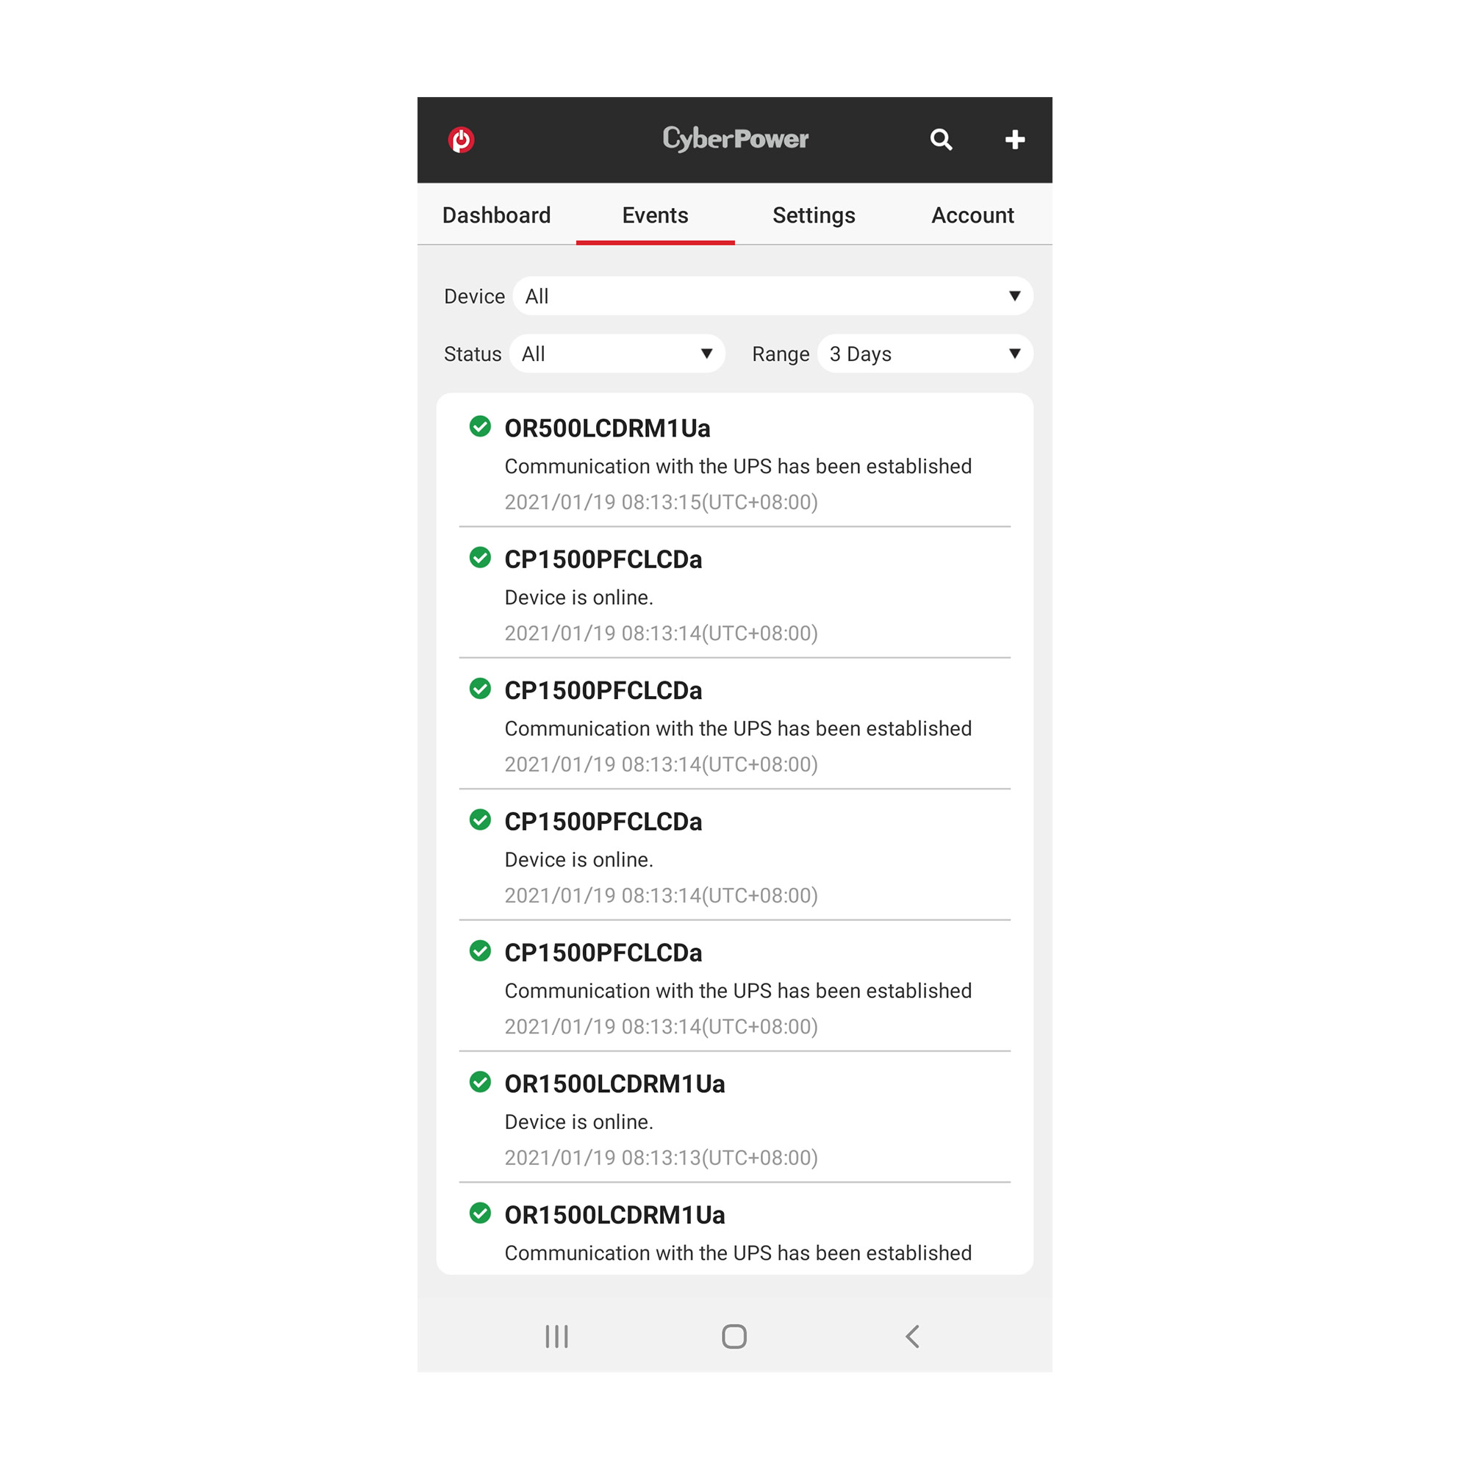Expand the Range dropdown showing 3 Days
Image resolution: width=1470 pixels, height=1470 pixels.
point(925,354)
